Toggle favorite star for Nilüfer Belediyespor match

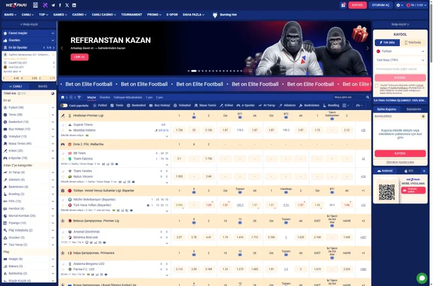[x=63, y=205]
